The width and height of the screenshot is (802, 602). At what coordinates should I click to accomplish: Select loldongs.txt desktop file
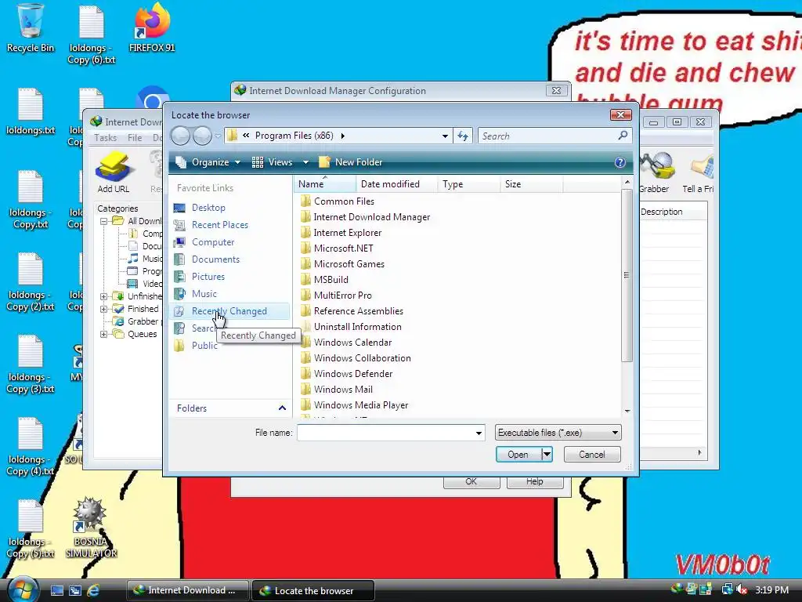point(31,111)
